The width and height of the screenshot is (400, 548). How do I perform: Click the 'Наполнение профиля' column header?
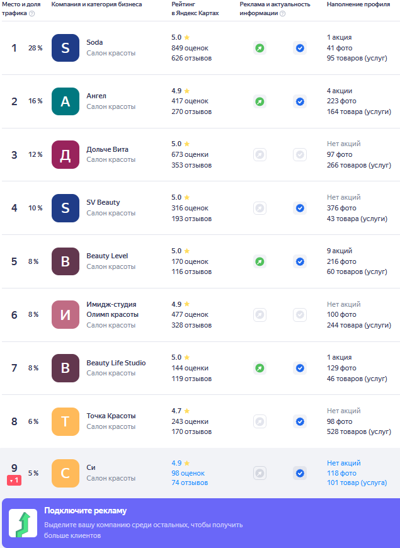coord(358,4)
